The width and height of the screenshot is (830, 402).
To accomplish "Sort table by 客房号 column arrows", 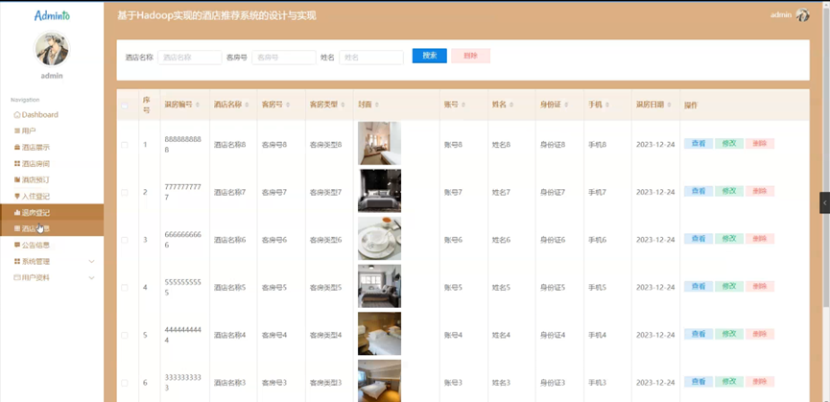I will click(288, 106).
